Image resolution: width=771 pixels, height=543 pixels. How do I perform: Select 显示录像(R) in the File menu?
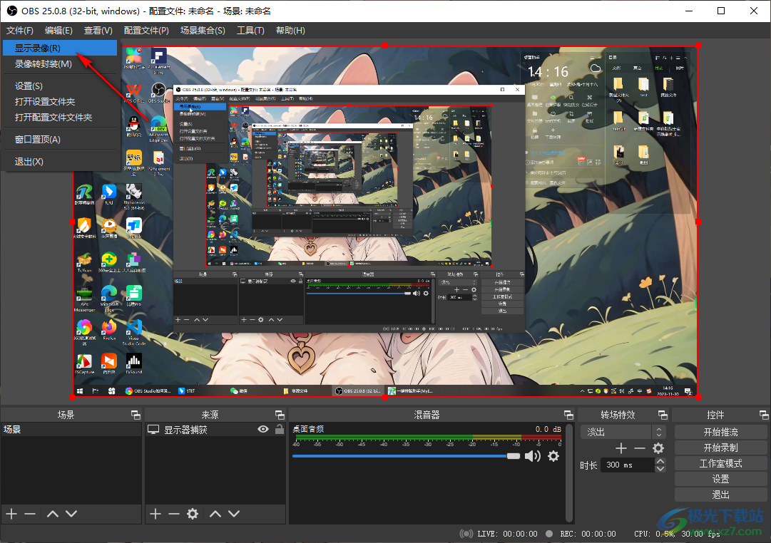click(x=59, y=48)
